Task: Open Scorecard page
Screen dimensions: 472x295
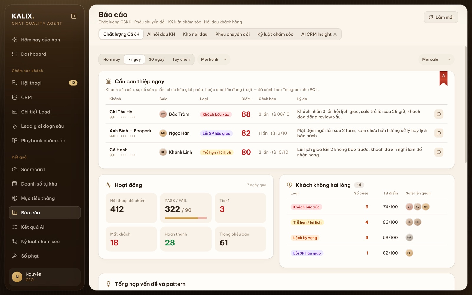Action: 45,169
